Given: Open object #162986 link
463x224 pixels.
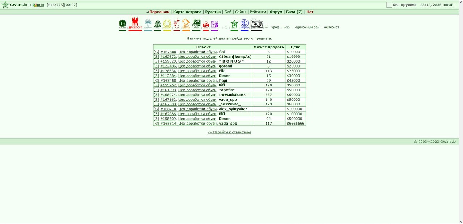Looking at the screenshot, I should tap(168, 114).
